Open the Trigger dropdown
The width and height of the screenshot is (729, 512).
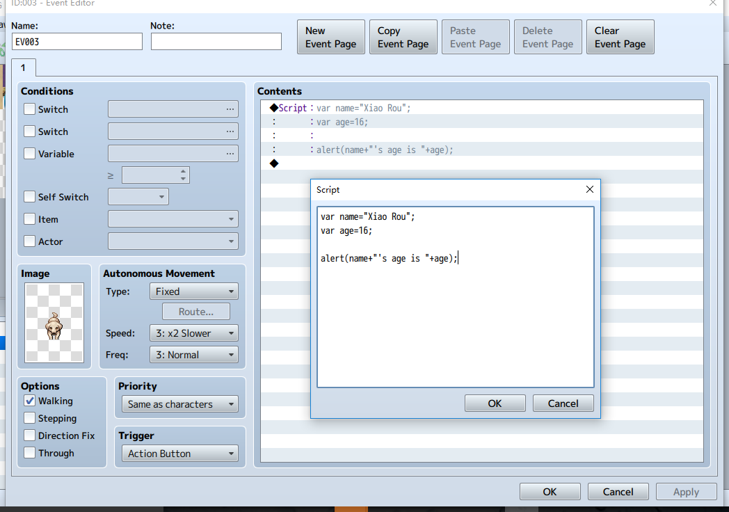click(180, 454)
